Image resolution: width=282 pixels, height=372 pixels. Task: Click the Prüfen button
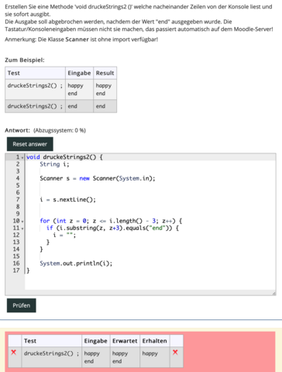(x=22, y=305)
